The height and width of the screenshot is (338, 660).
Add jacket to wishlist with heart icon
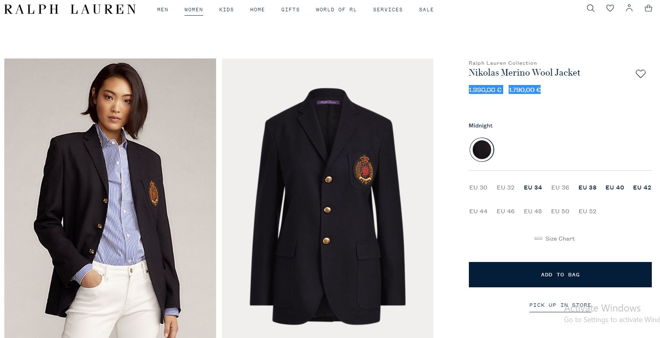pos(640,74)
